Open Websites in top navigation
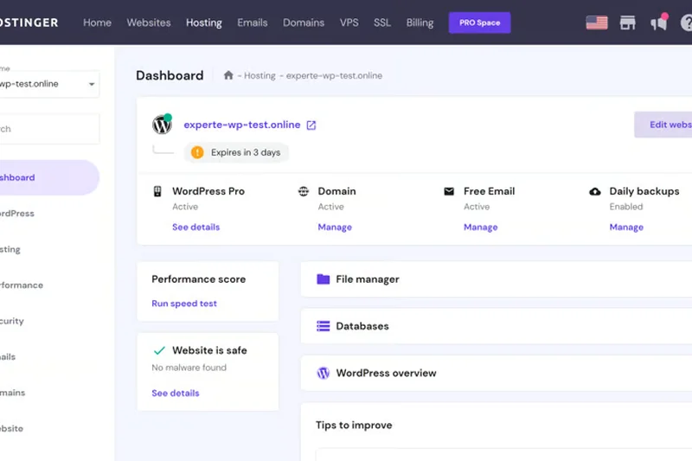This screenshot has height=461, width=692. pyautogui.click(x=149, y=22)
